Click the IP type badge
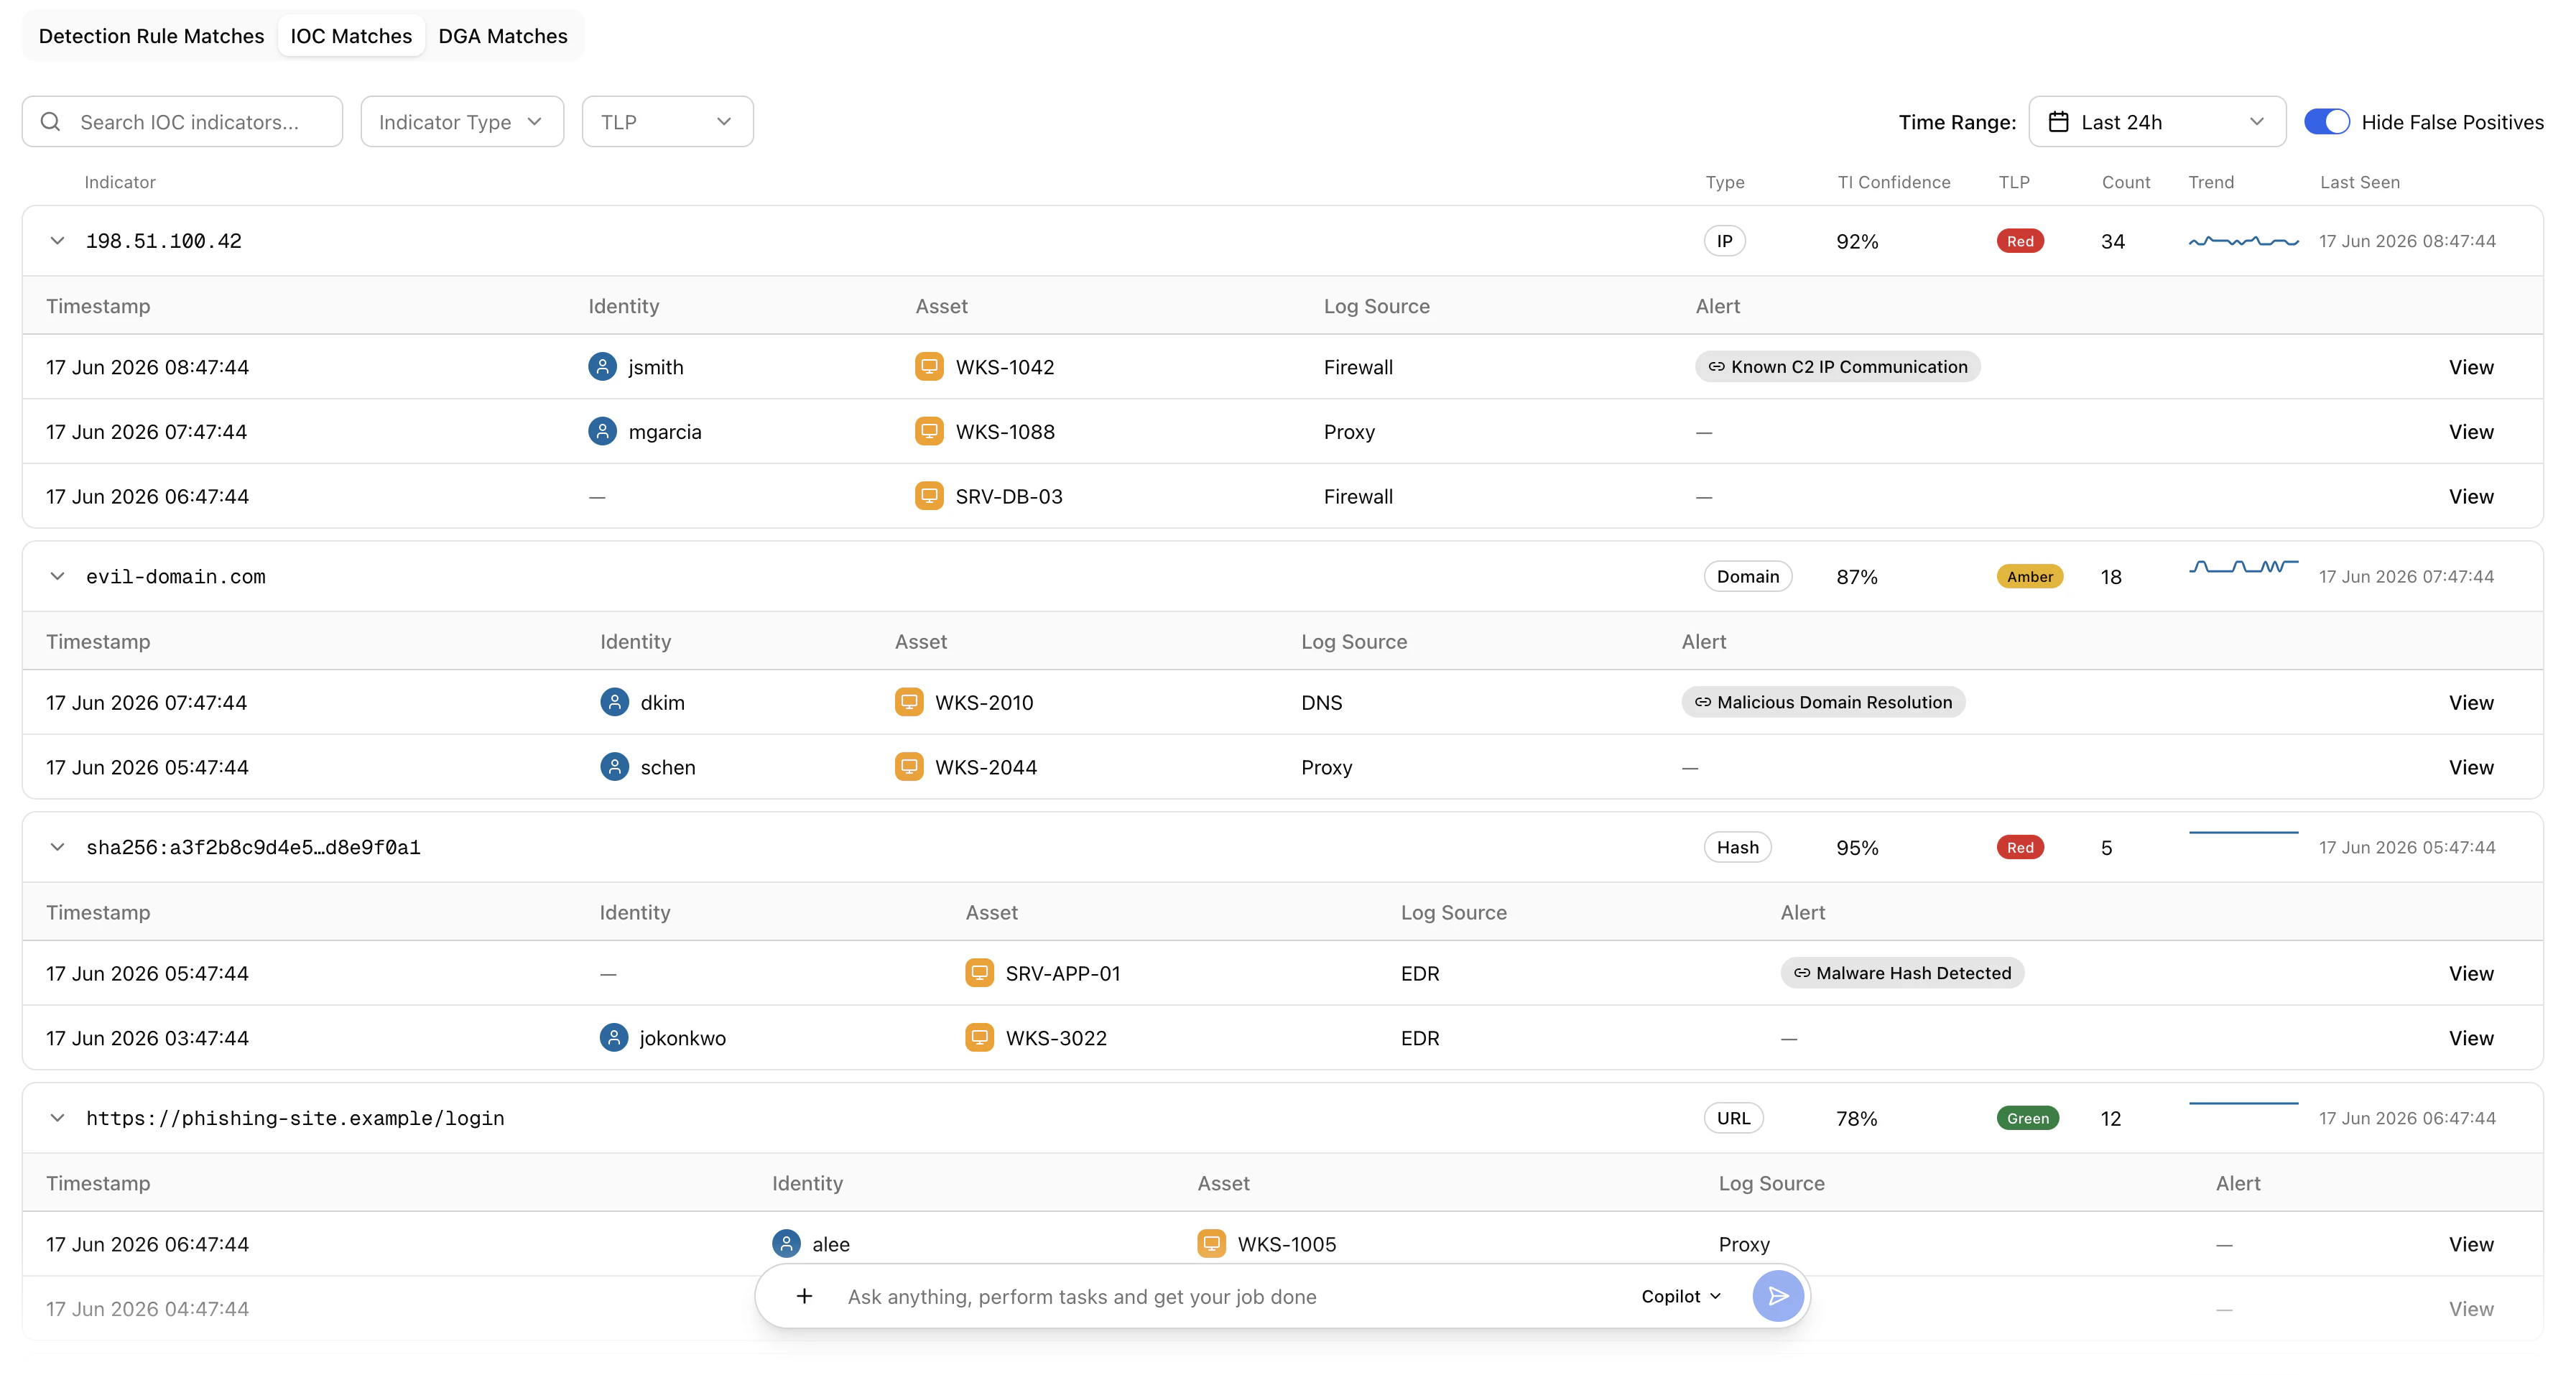Viewport: 2576px width, 1375px height. click(1725, 241)
